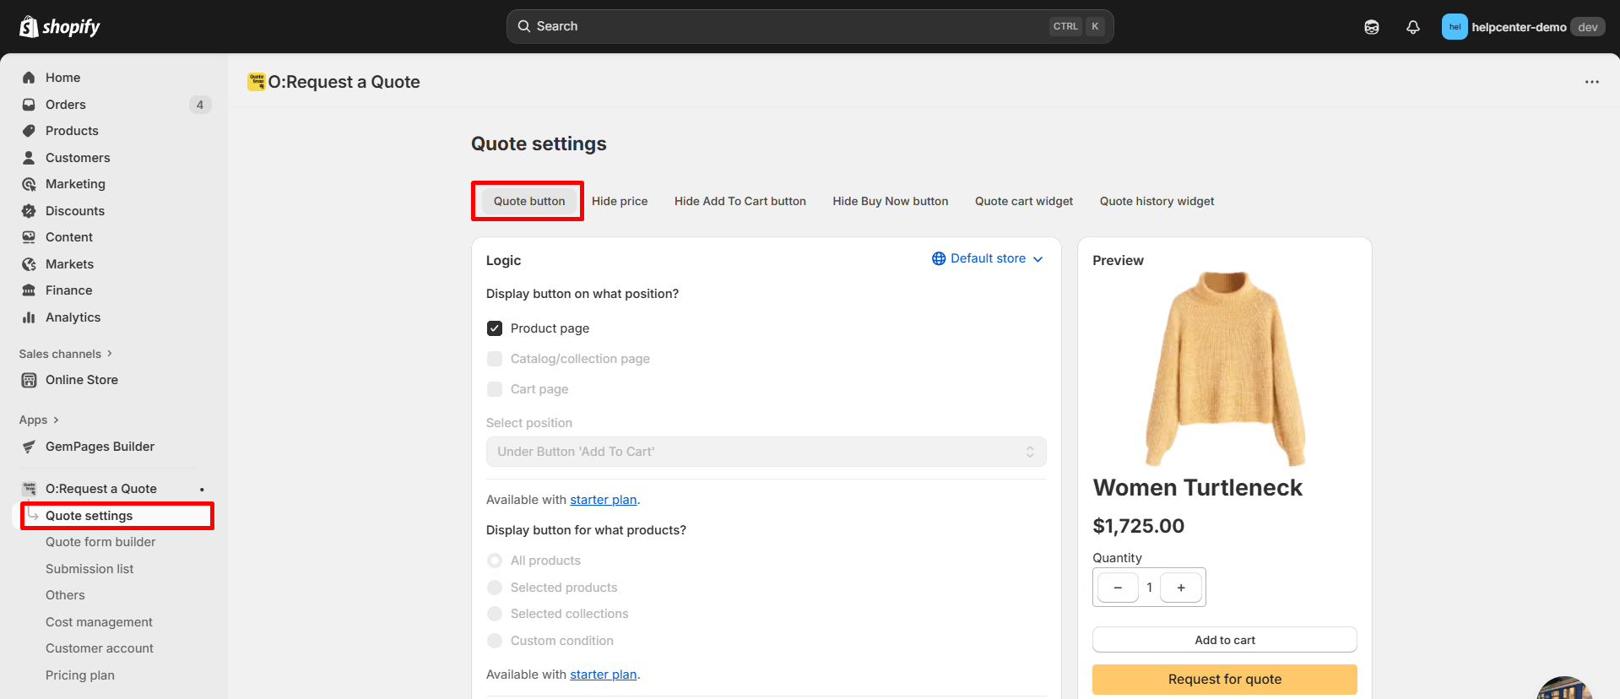Click the first starter plan link
1620x699 pixels.
(x=603, y=500)
